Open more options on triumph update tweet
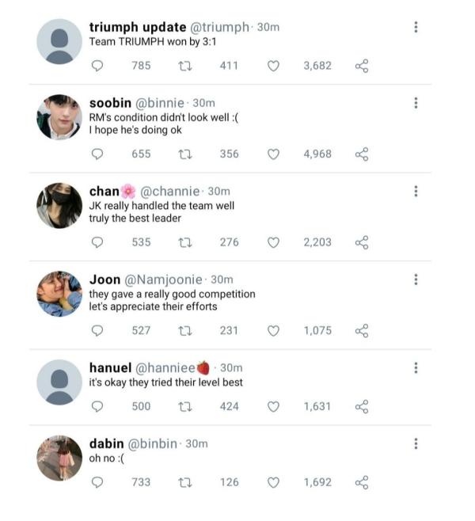Screen dimensions: 475x521 click(x=416, y=27)
